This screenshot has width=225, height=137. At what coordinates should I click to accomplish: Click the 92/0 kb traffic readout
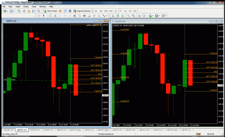tap(211, 134)
